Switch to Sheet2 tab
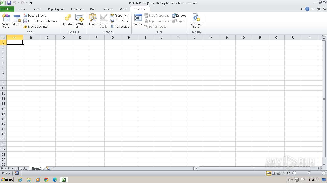This screenshot has width=327, height=183. (22, 169)
